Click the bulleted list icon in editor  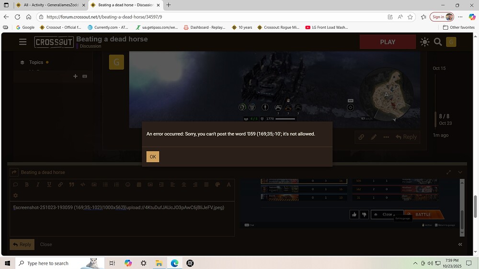105,185
